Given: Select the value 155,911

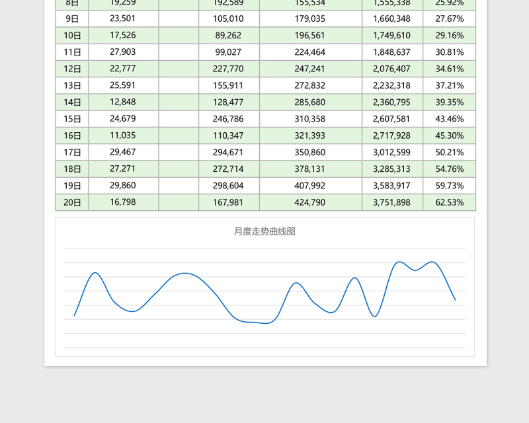Looking at the screenshot, I should [229, 85].
